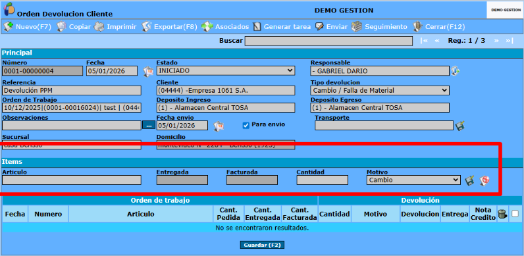
Task: Click the Facturada field
Action: click(252, 180)
